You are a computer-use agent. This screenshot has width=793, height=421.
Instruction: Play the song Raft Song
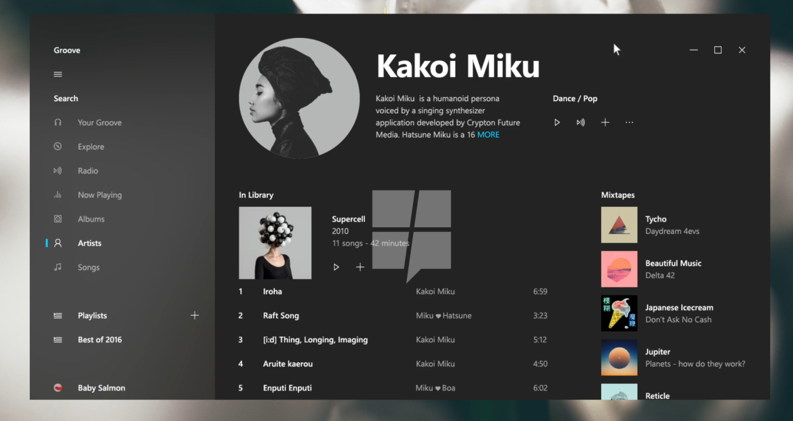click(x=281, y=315)
